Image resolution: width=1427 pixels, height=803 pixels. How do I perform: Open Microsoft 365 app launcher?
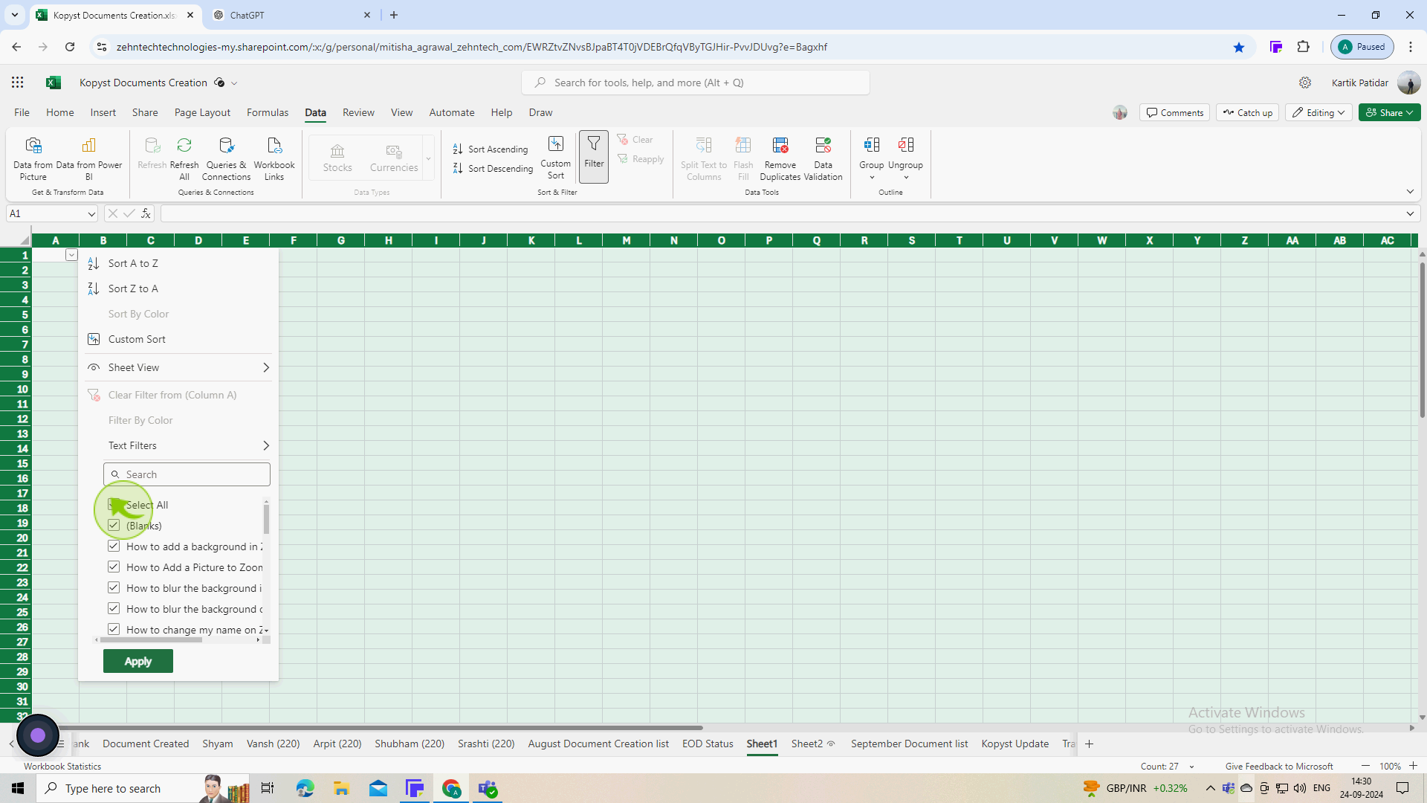[18, 83]
